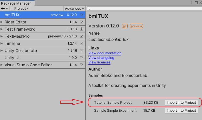The height and width of the screenshot is (120, 202).
Task: Import the Sample Simple Experiment
Action: click(x=181, y=111)
